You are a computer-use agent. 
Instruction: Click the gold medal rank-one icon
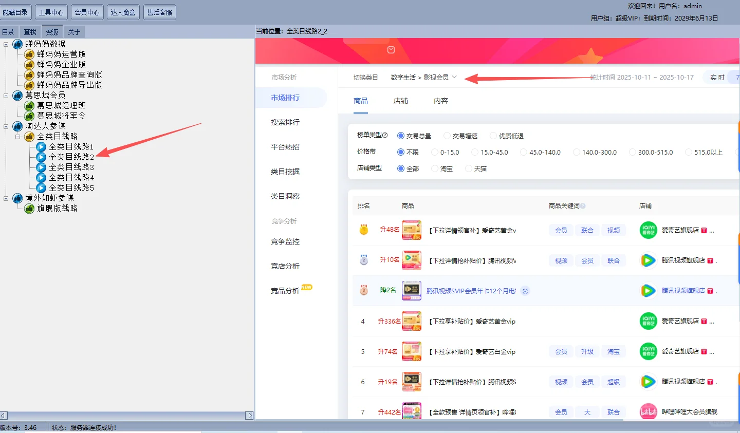[364, 230]
